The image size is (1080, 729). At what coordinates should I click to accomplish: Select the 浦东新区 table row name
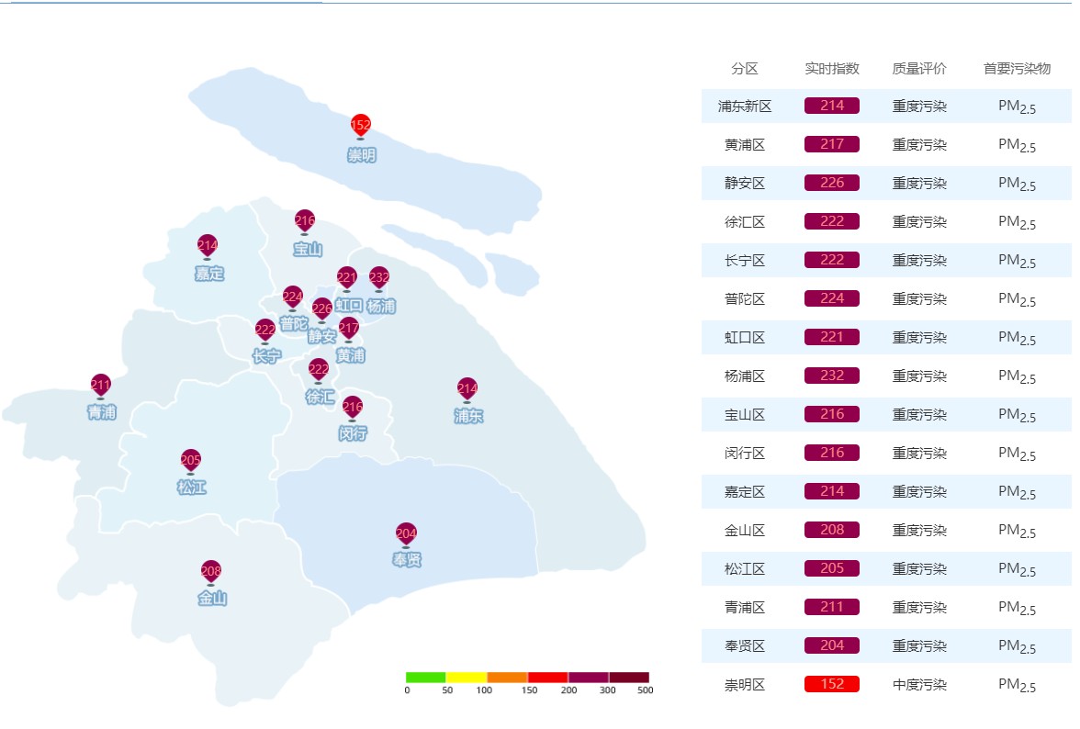(x=745, y=107)
